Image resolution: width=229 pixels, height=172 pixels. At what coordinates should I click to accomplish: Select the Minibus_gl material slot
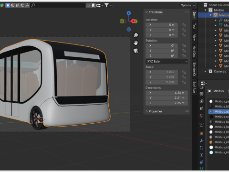point(219,111)
